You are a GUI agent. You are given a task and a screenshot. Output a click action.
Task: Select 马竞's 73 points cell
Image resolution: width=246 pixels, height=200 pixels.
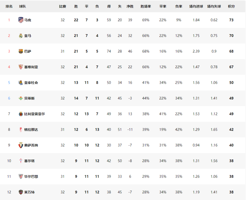(x=231, y=20)
